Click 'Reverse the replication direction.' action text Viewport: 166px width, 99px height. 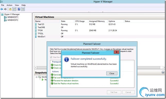(66, 81)
